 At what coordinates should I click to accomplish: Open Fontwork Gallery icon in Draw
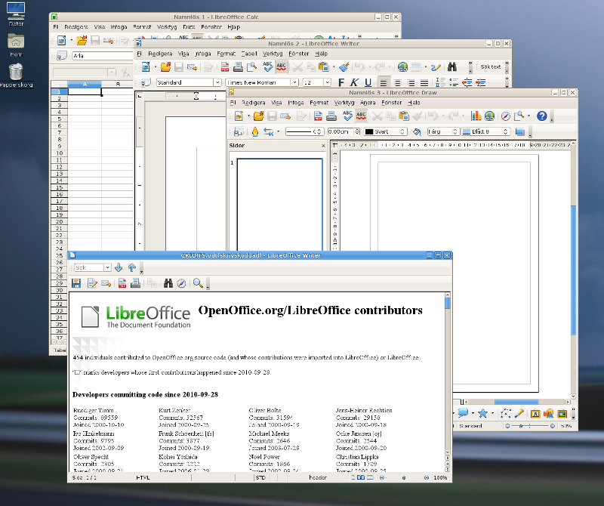coord(535,414)
